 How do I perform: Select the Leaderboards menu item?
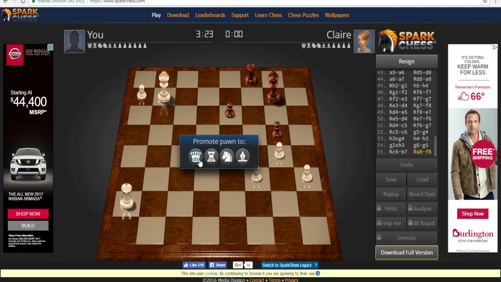click(x=210, y=15)
